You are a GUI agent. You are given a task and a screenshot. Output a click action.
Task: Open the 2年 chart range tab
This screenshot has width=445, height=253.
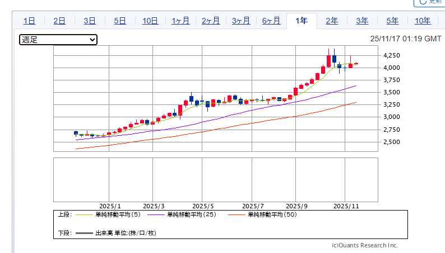[332, 21]
